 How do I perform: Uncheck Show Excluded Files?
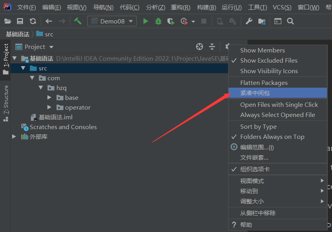(278, 61)
